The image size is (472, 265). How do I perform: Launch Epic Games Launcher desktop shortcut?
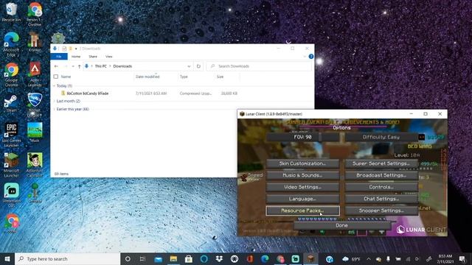11,134
